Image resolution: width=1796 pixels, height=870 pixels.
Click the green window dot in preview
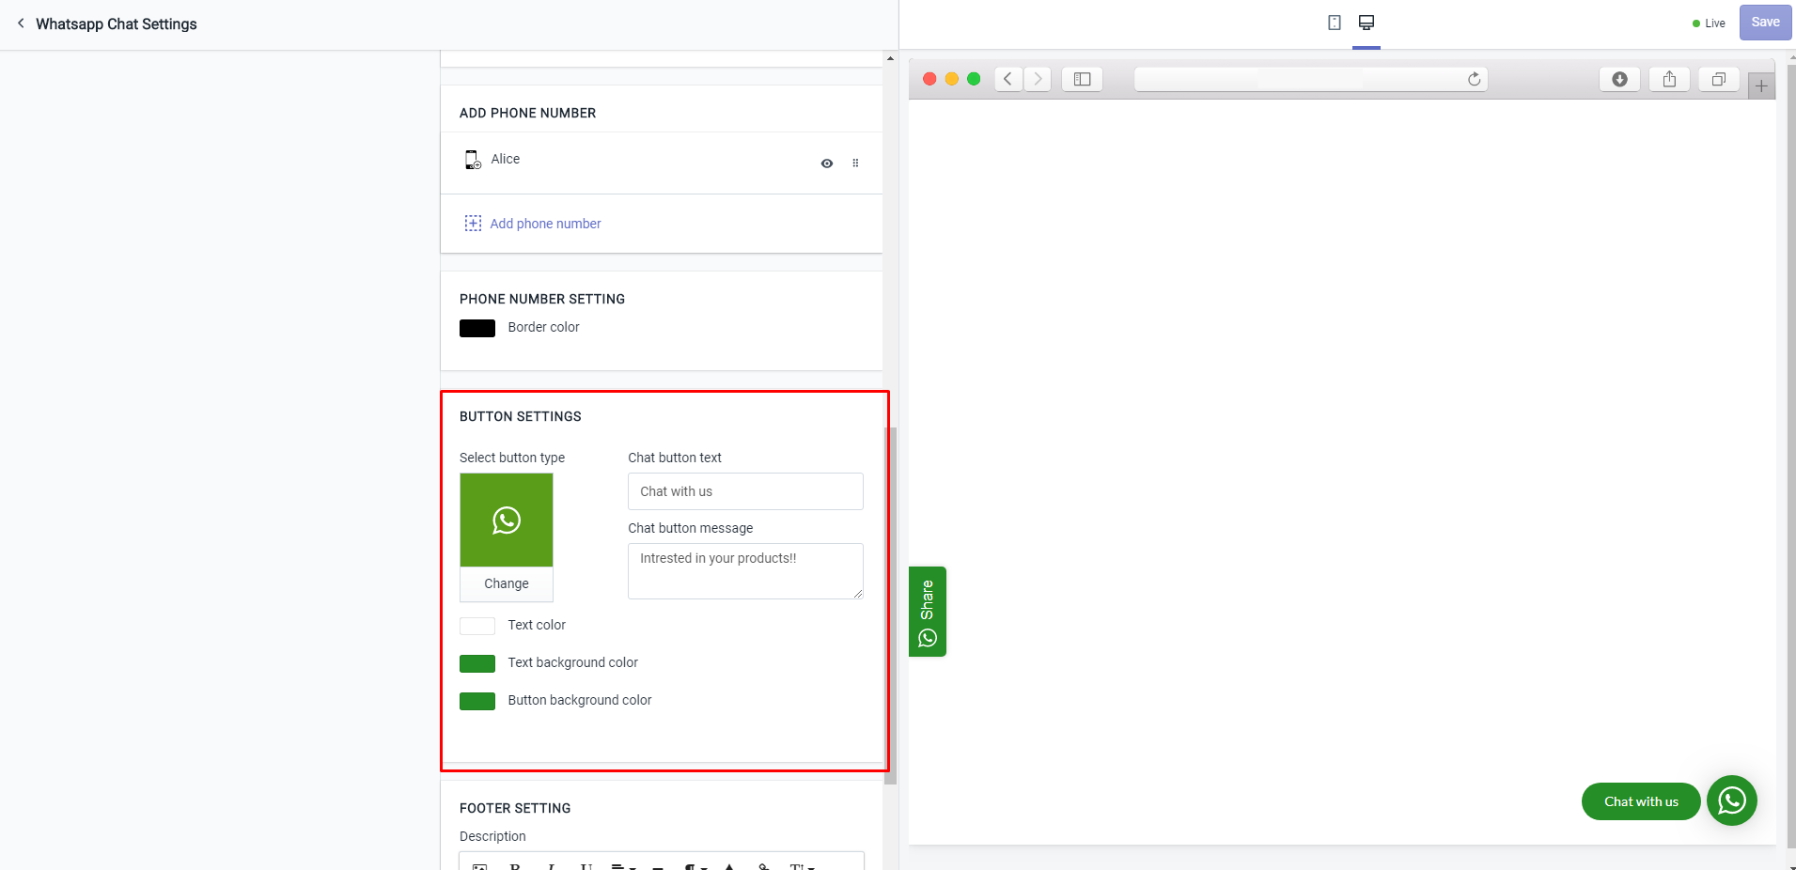point(974,79)
